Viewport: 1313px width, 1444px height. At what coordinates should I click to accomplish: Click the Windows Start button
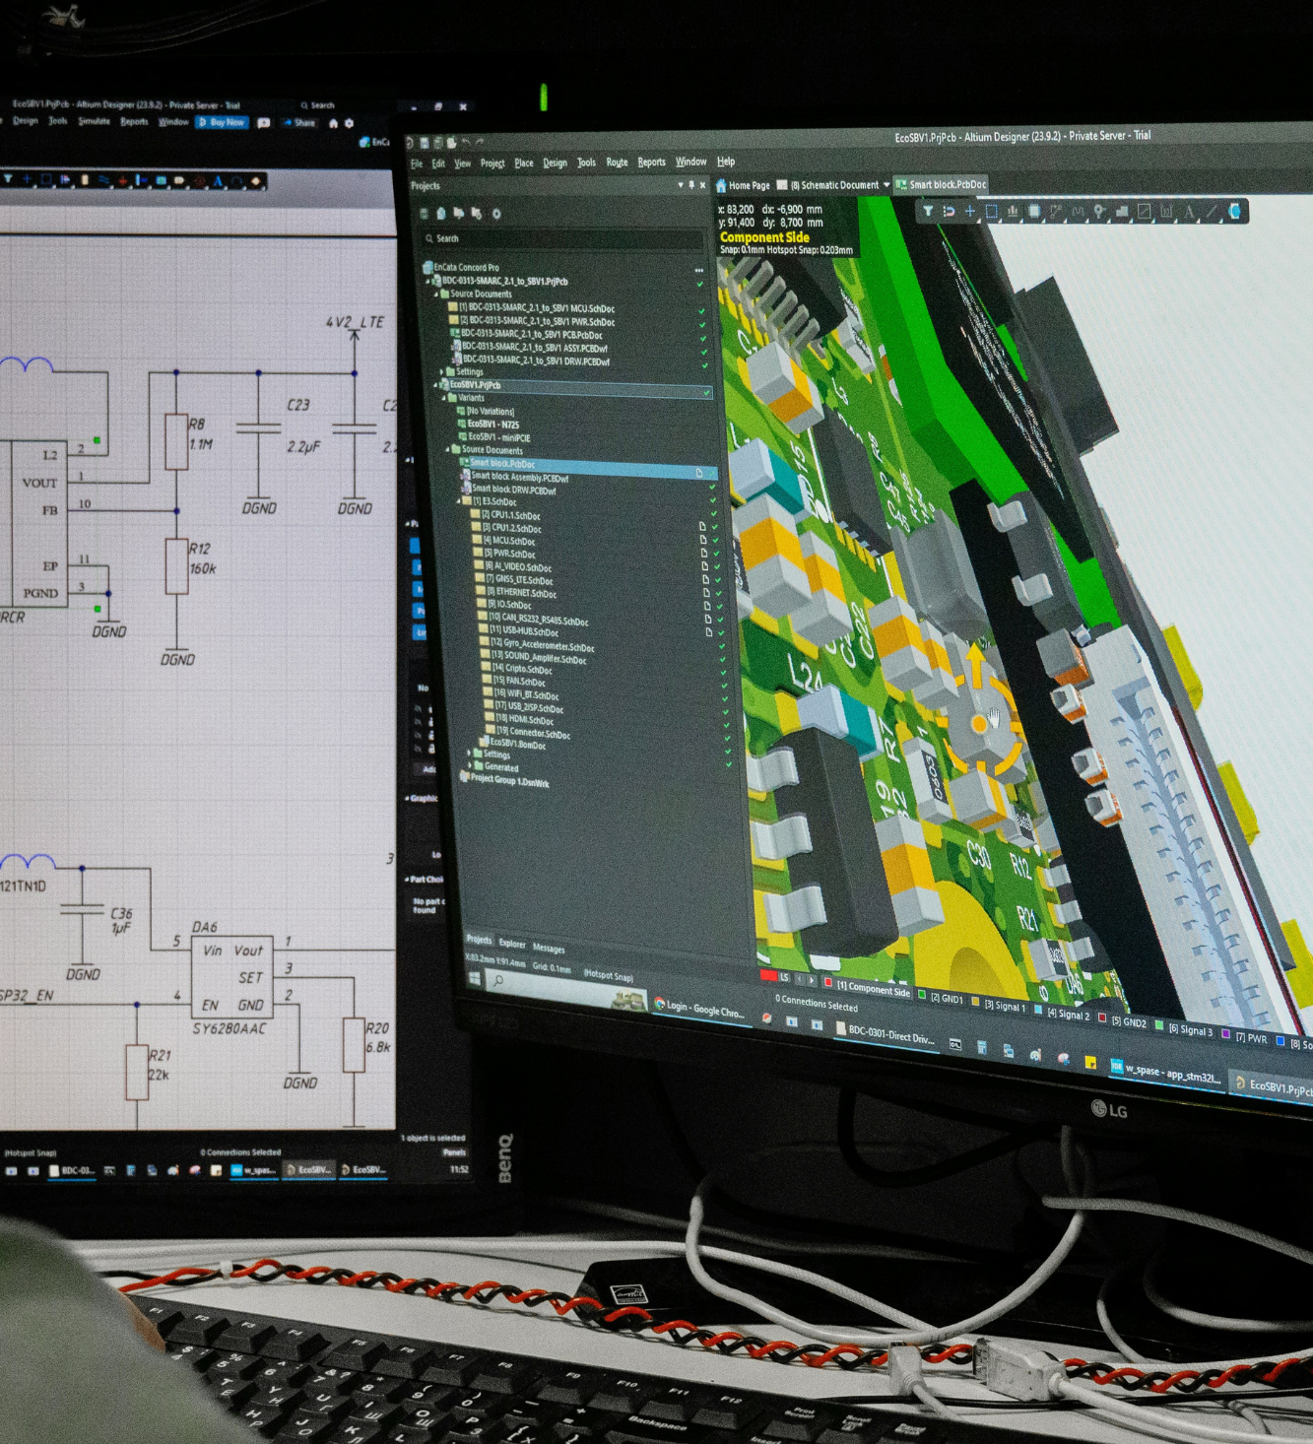(474, 978)
